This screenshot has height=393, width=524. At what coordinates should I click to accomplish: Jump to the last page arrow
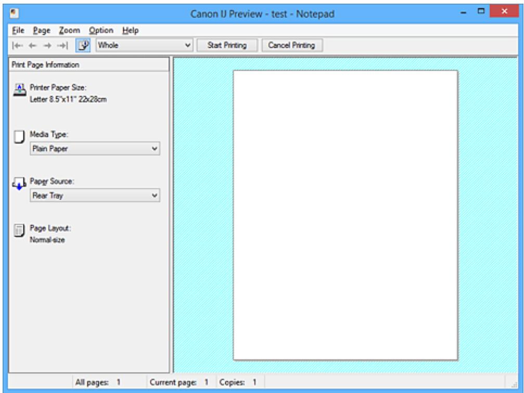(62, 45)
